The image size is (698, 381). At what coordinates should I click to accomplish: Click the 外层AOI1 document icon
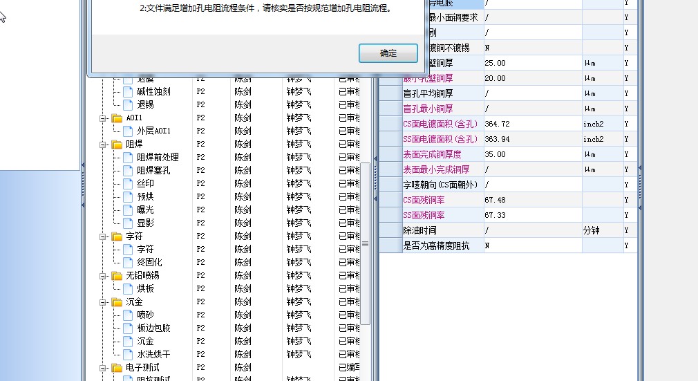128,131
